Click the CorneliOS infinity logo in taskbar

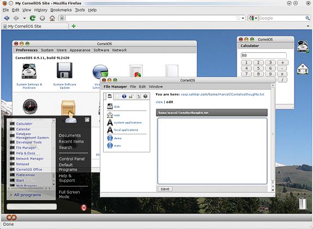click(11, 218)
